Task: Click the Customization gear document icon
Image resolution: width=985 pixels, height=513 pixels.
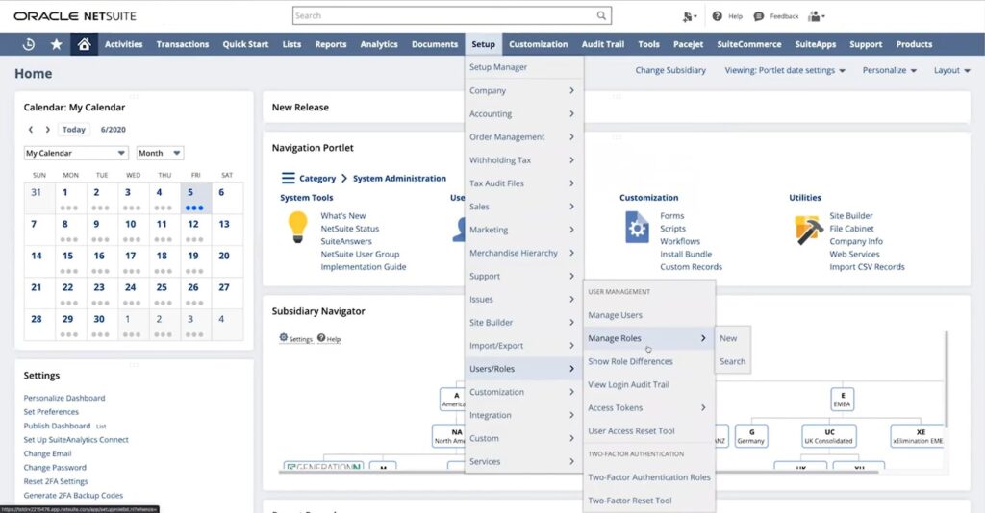Action: tap(637, 227)
